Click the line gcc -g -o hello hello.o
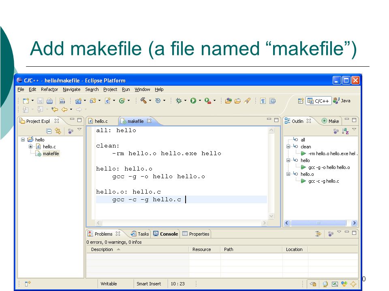This screenshot has height=291, width=389. point(159,177)
